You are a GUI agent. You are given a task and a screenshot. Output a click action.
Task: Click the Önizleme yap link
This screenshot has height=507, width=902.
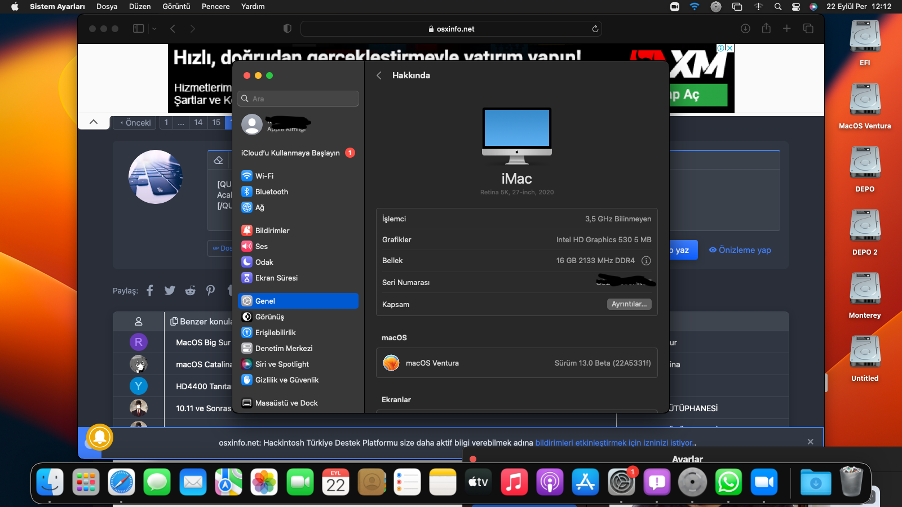click(740, 250)
